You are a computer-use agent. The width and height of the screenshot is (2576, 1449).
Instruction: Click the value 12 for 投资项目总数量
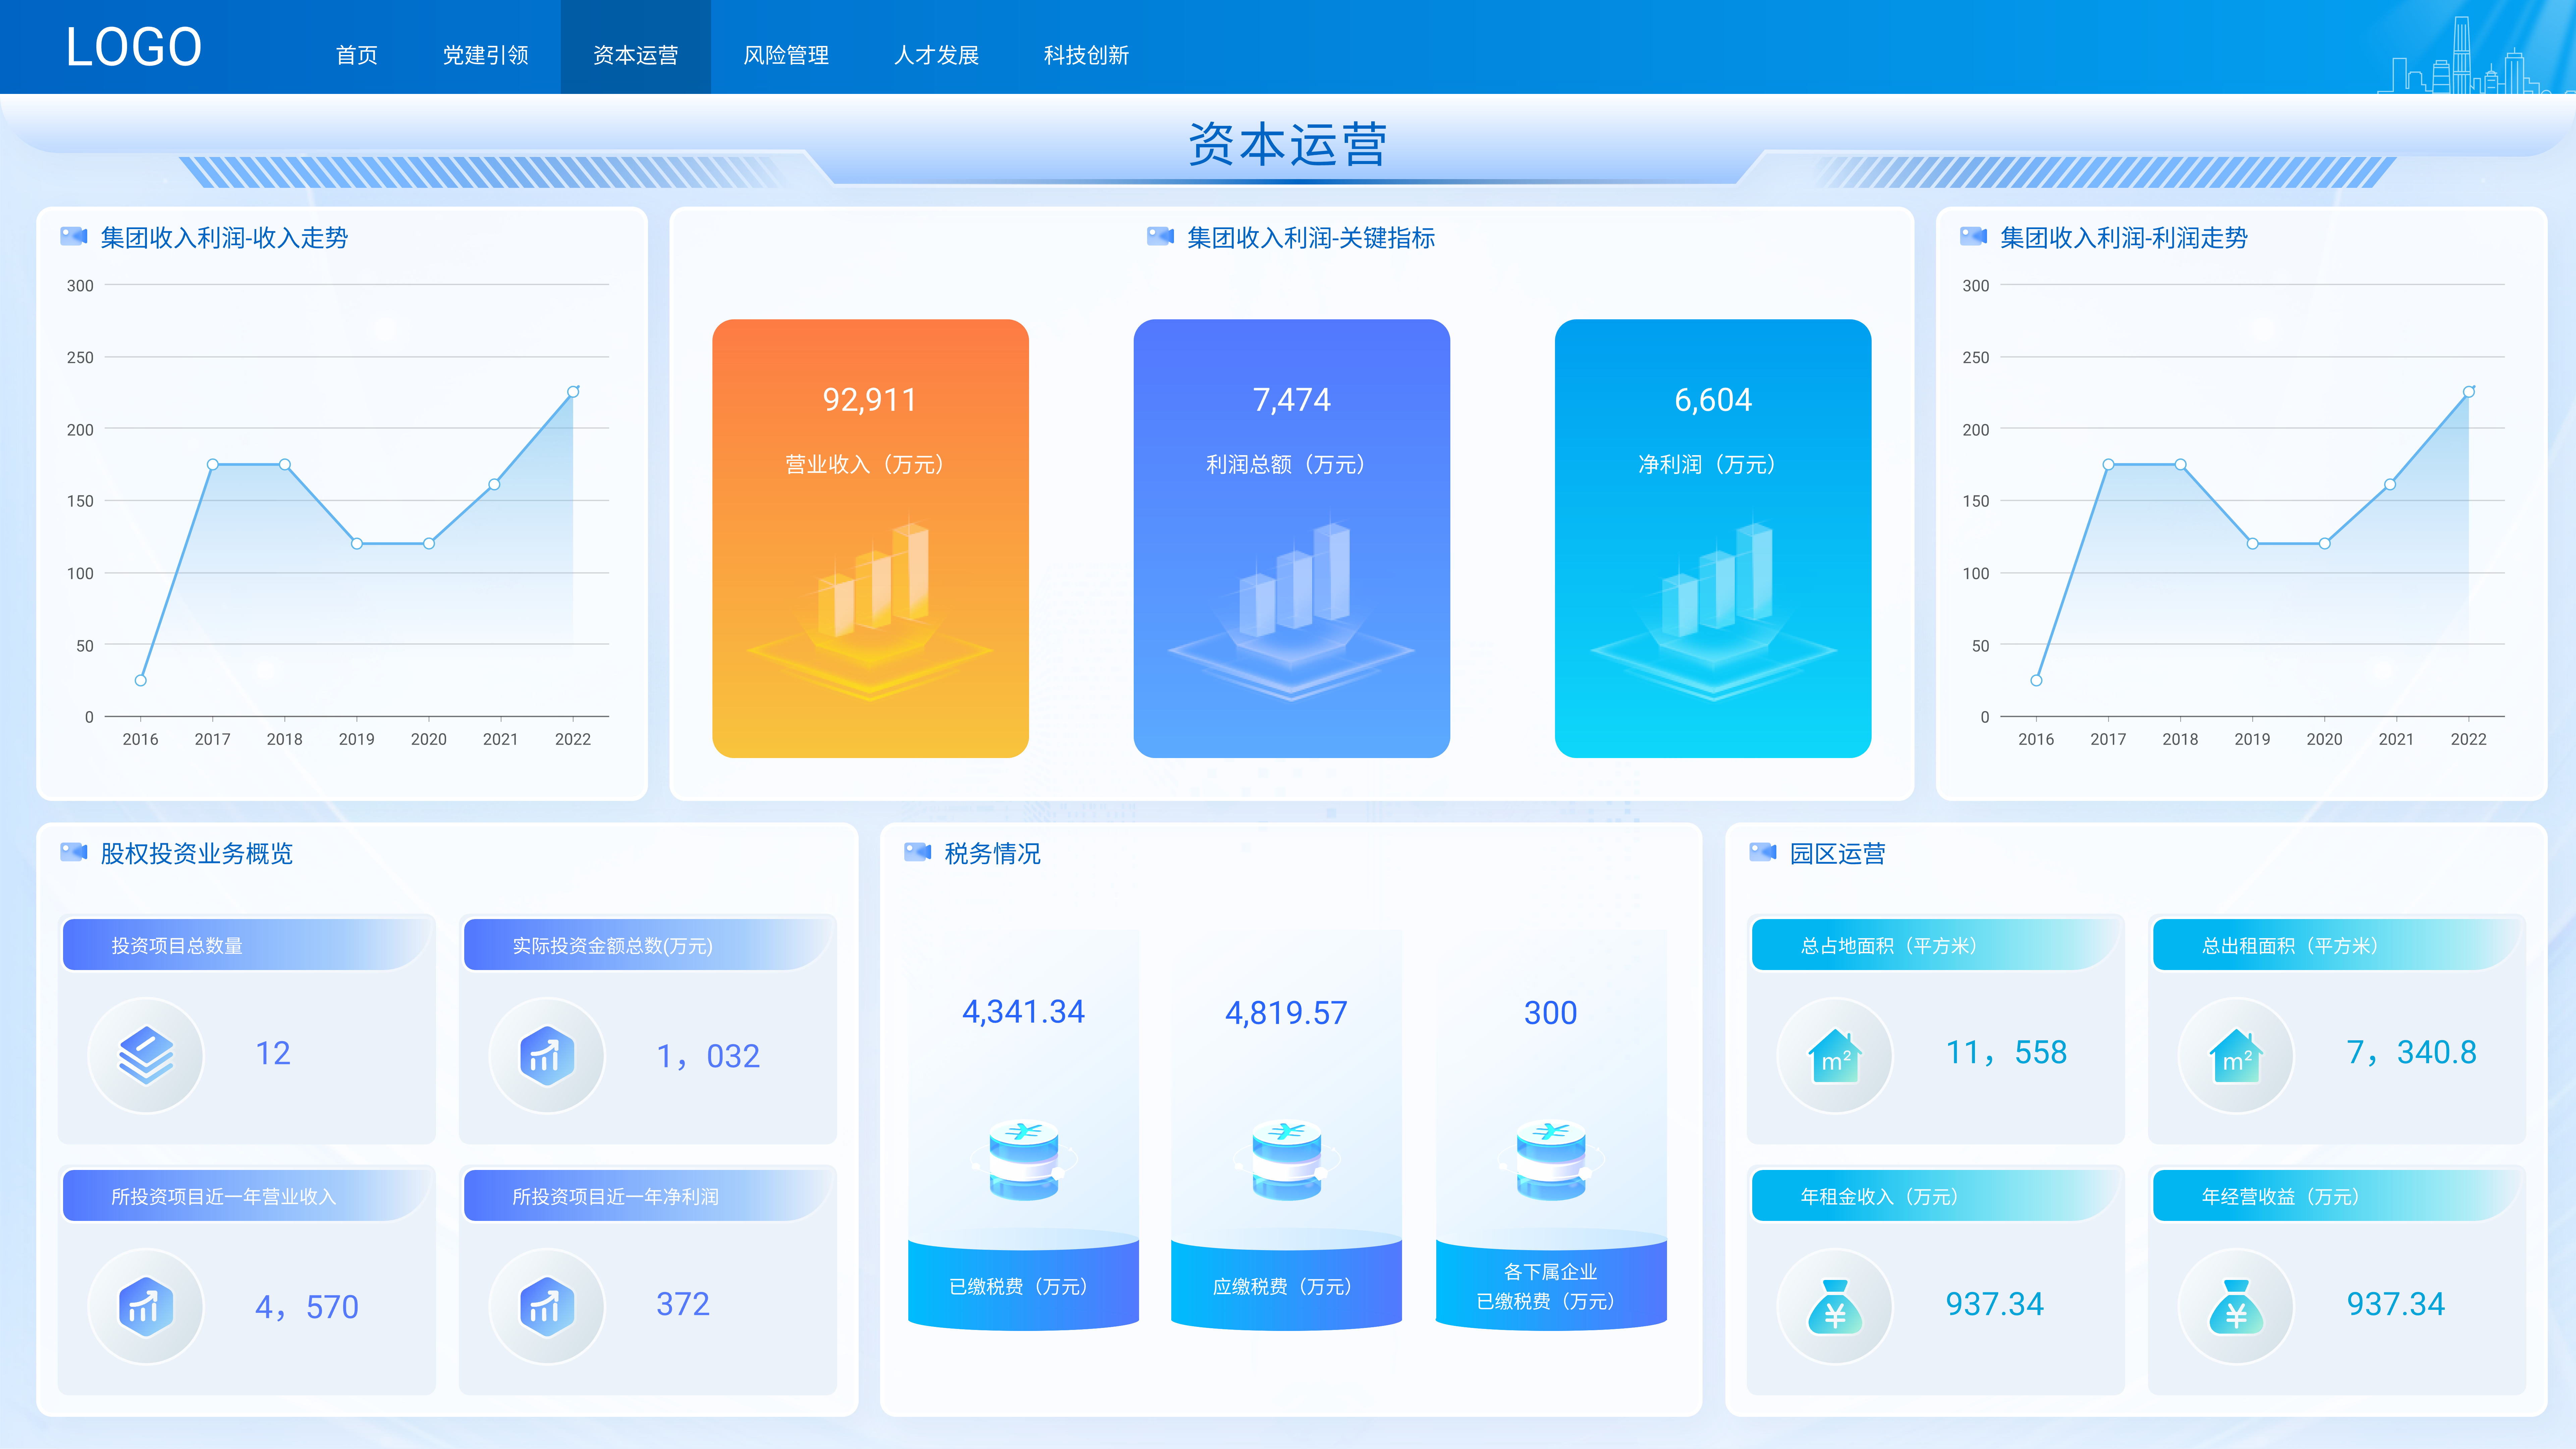coord(273,1053)
